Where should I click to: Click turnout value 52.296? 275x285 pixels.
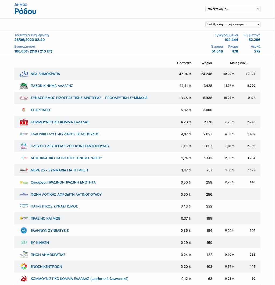tap(254, 40)
